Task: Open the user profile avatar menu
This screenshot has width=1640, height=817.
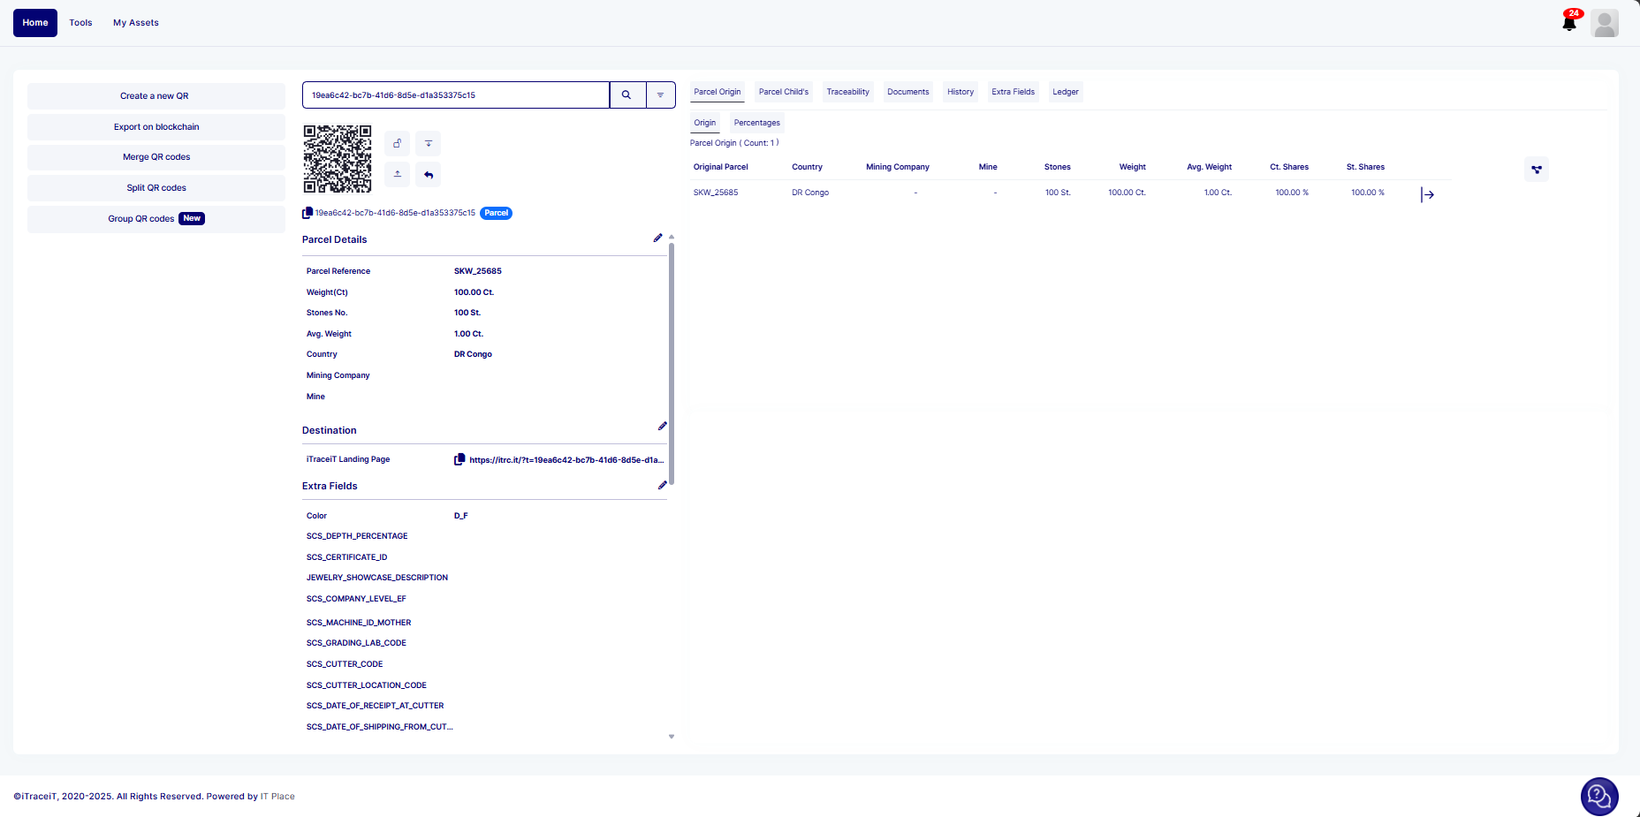Action: [x=1605, y=24]
